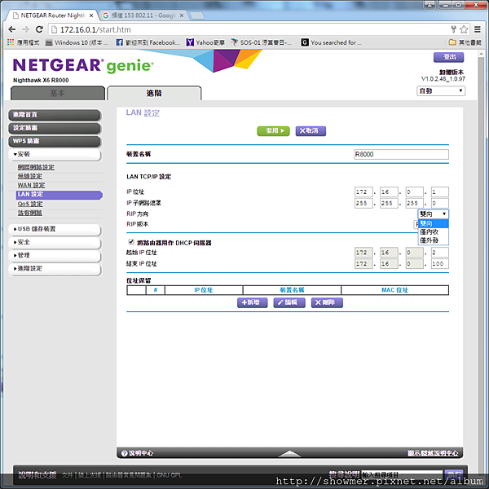The width and height of the screenshot is (489, 489).
Task: Open the RIP direction dropdown
Action: click(x=434, y=214)
